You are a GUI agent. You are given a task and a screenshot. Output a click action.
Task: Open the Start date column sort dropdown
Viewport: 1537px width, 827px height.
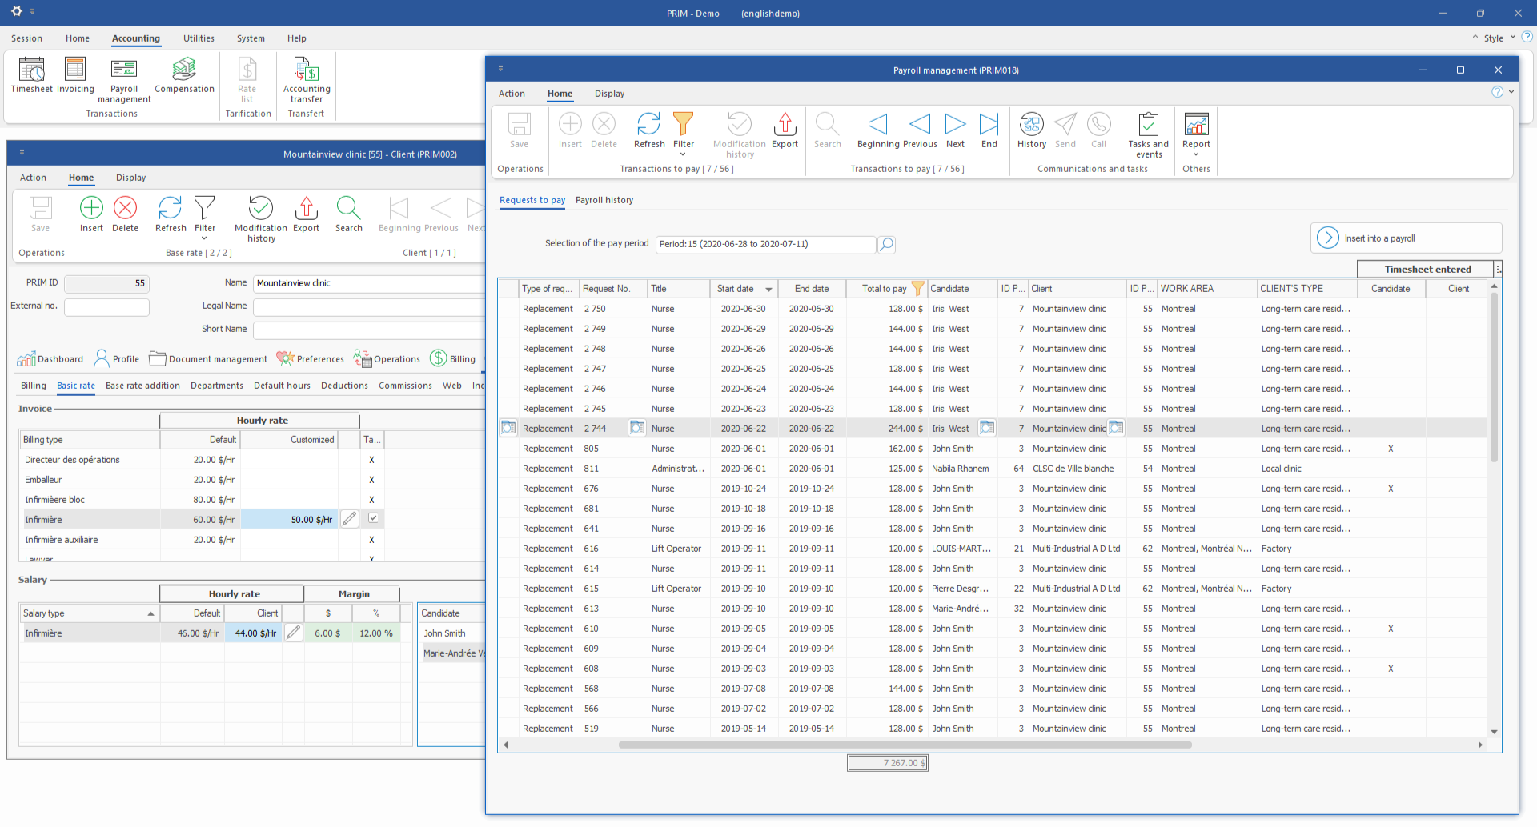tap(768, 288)
